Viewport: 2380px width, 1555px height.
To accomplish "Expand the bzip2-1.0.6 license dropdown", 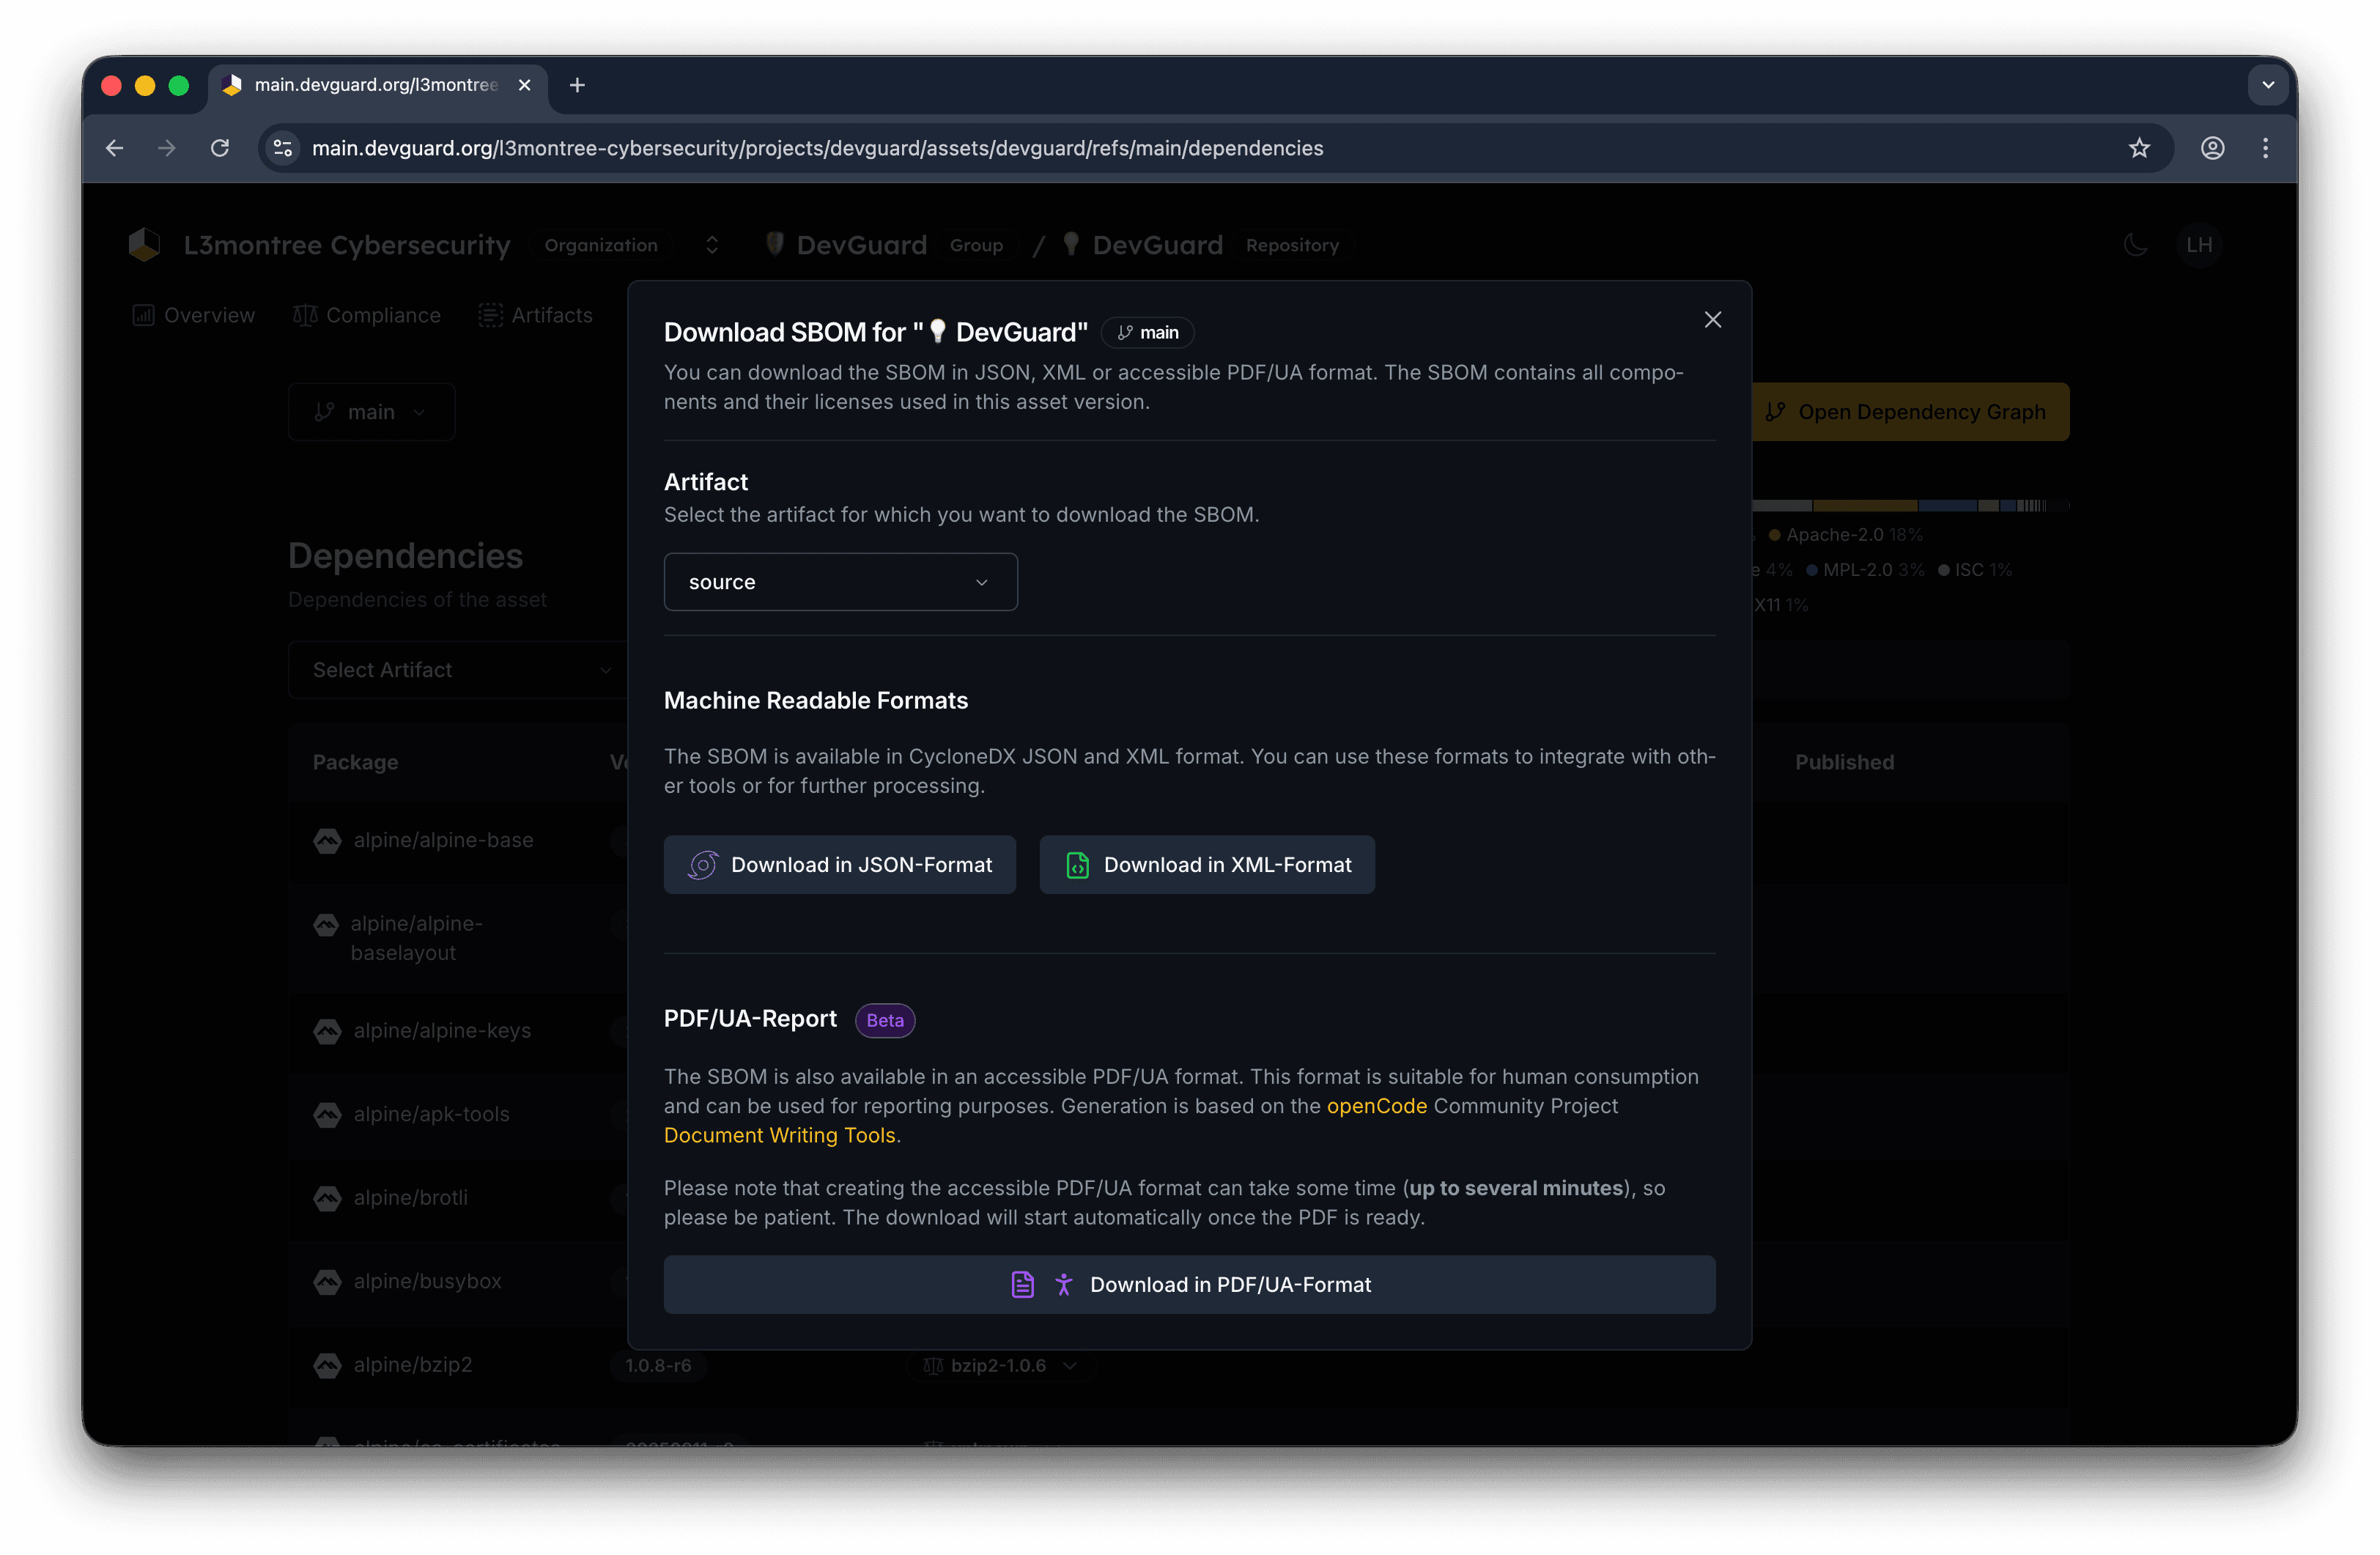I will coord(1000,1365).
